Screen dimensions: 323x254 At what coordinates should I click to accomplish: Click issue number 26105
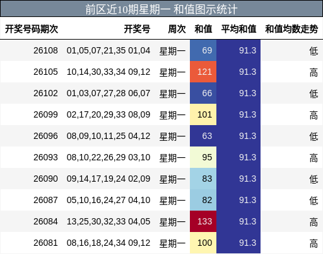click(x=45, y=72)
